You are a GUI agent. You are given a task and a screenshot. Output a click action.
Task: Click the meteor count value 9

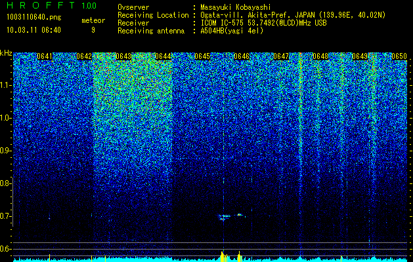[93, 30]
